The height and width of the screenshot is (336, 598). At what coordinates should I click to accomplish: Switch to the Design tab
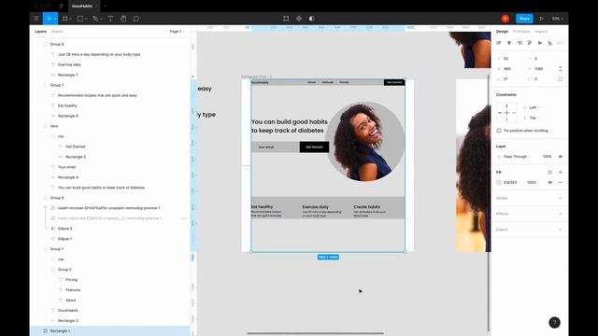[502, 31]
